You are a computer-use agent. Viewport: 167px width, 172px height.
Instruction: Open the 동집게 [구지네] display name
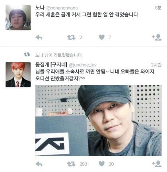[51, 64]
